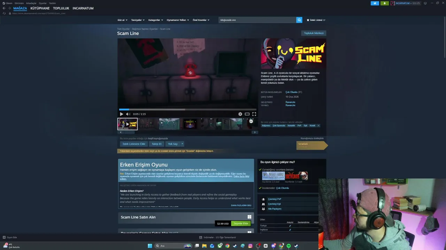Open Spotify from the taskbar

click(289, 246)
